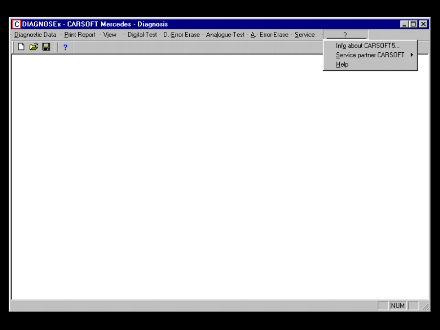
Task: Select the Help entry in the dropdown
Action: [342, 65]
